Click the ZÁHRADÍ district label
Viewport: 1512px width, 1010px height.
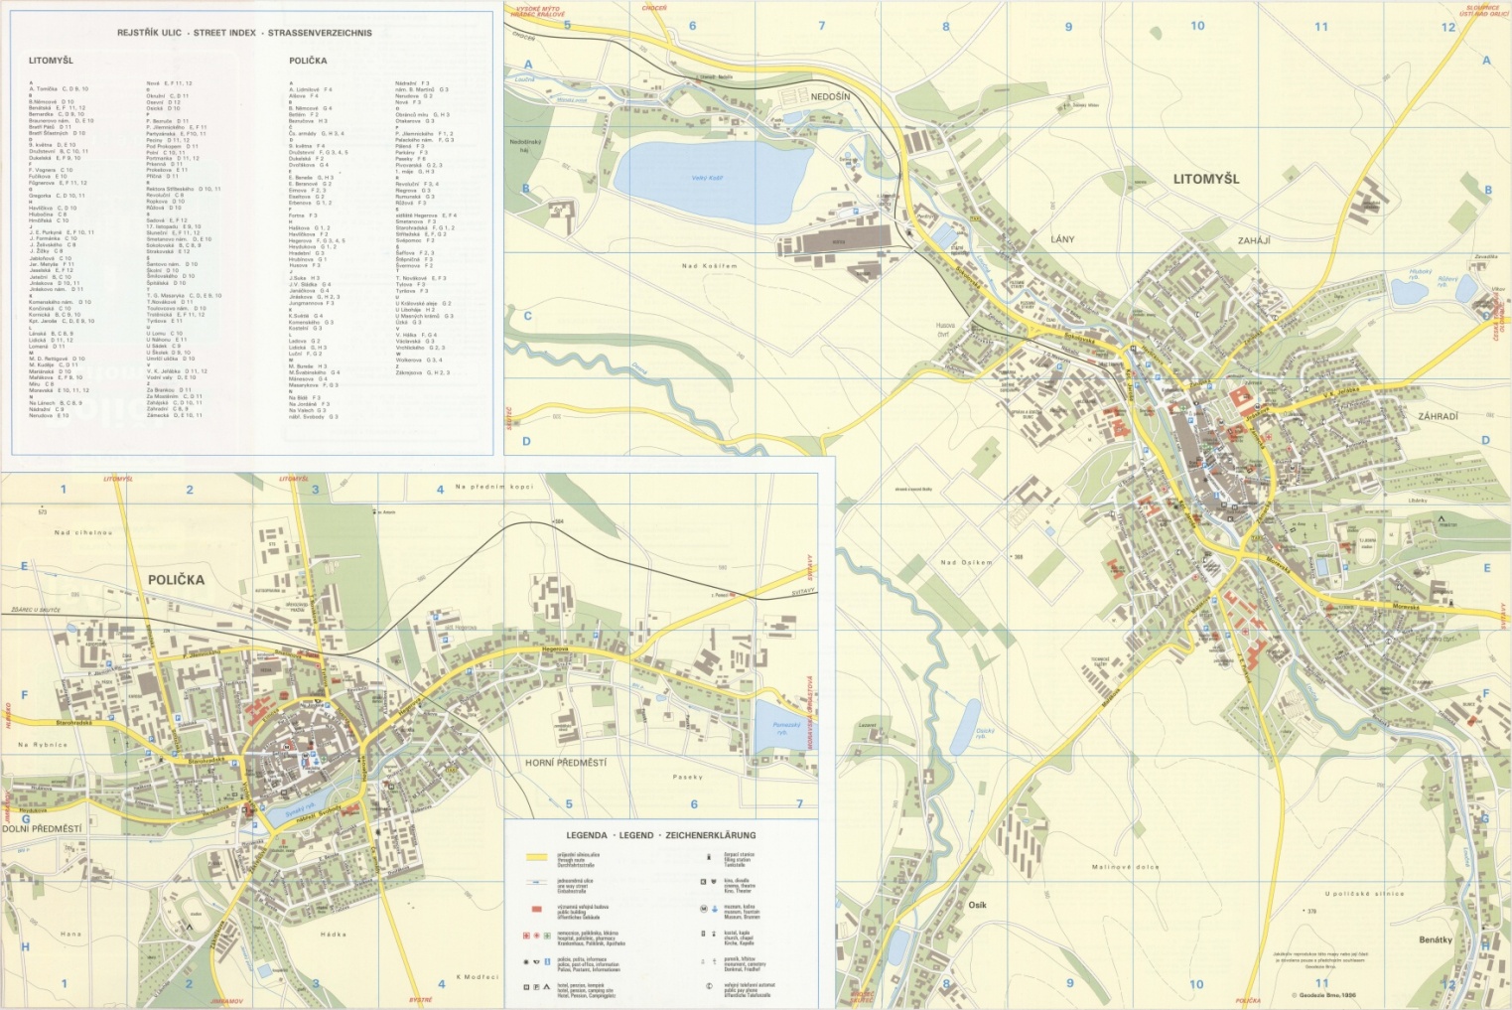[1438, 416]
